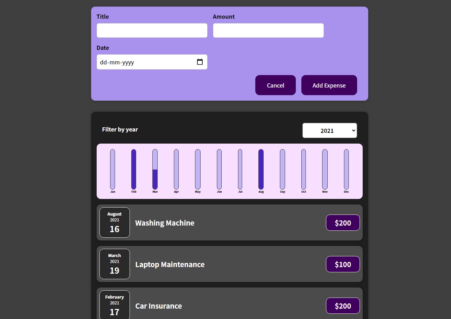Viewport: 451px width, 319px height.
Task: Click the May chart bar
Action: (198, 169)
